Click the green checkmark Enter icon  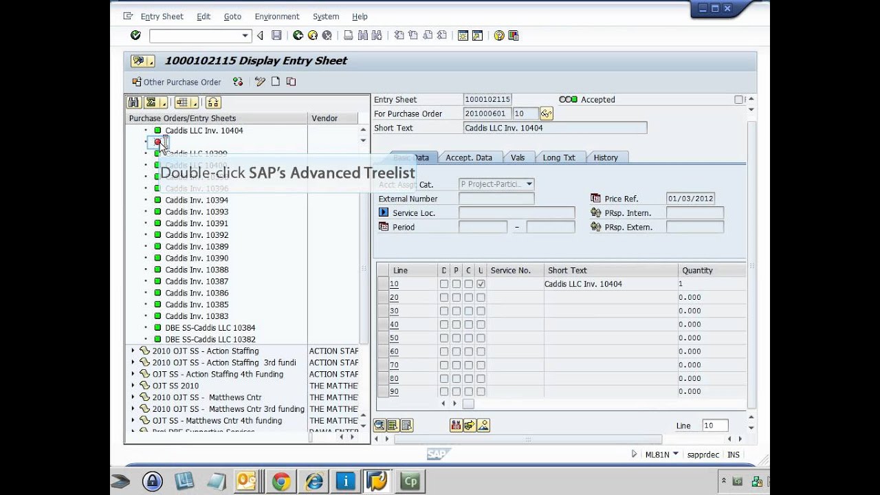point(135,35)
